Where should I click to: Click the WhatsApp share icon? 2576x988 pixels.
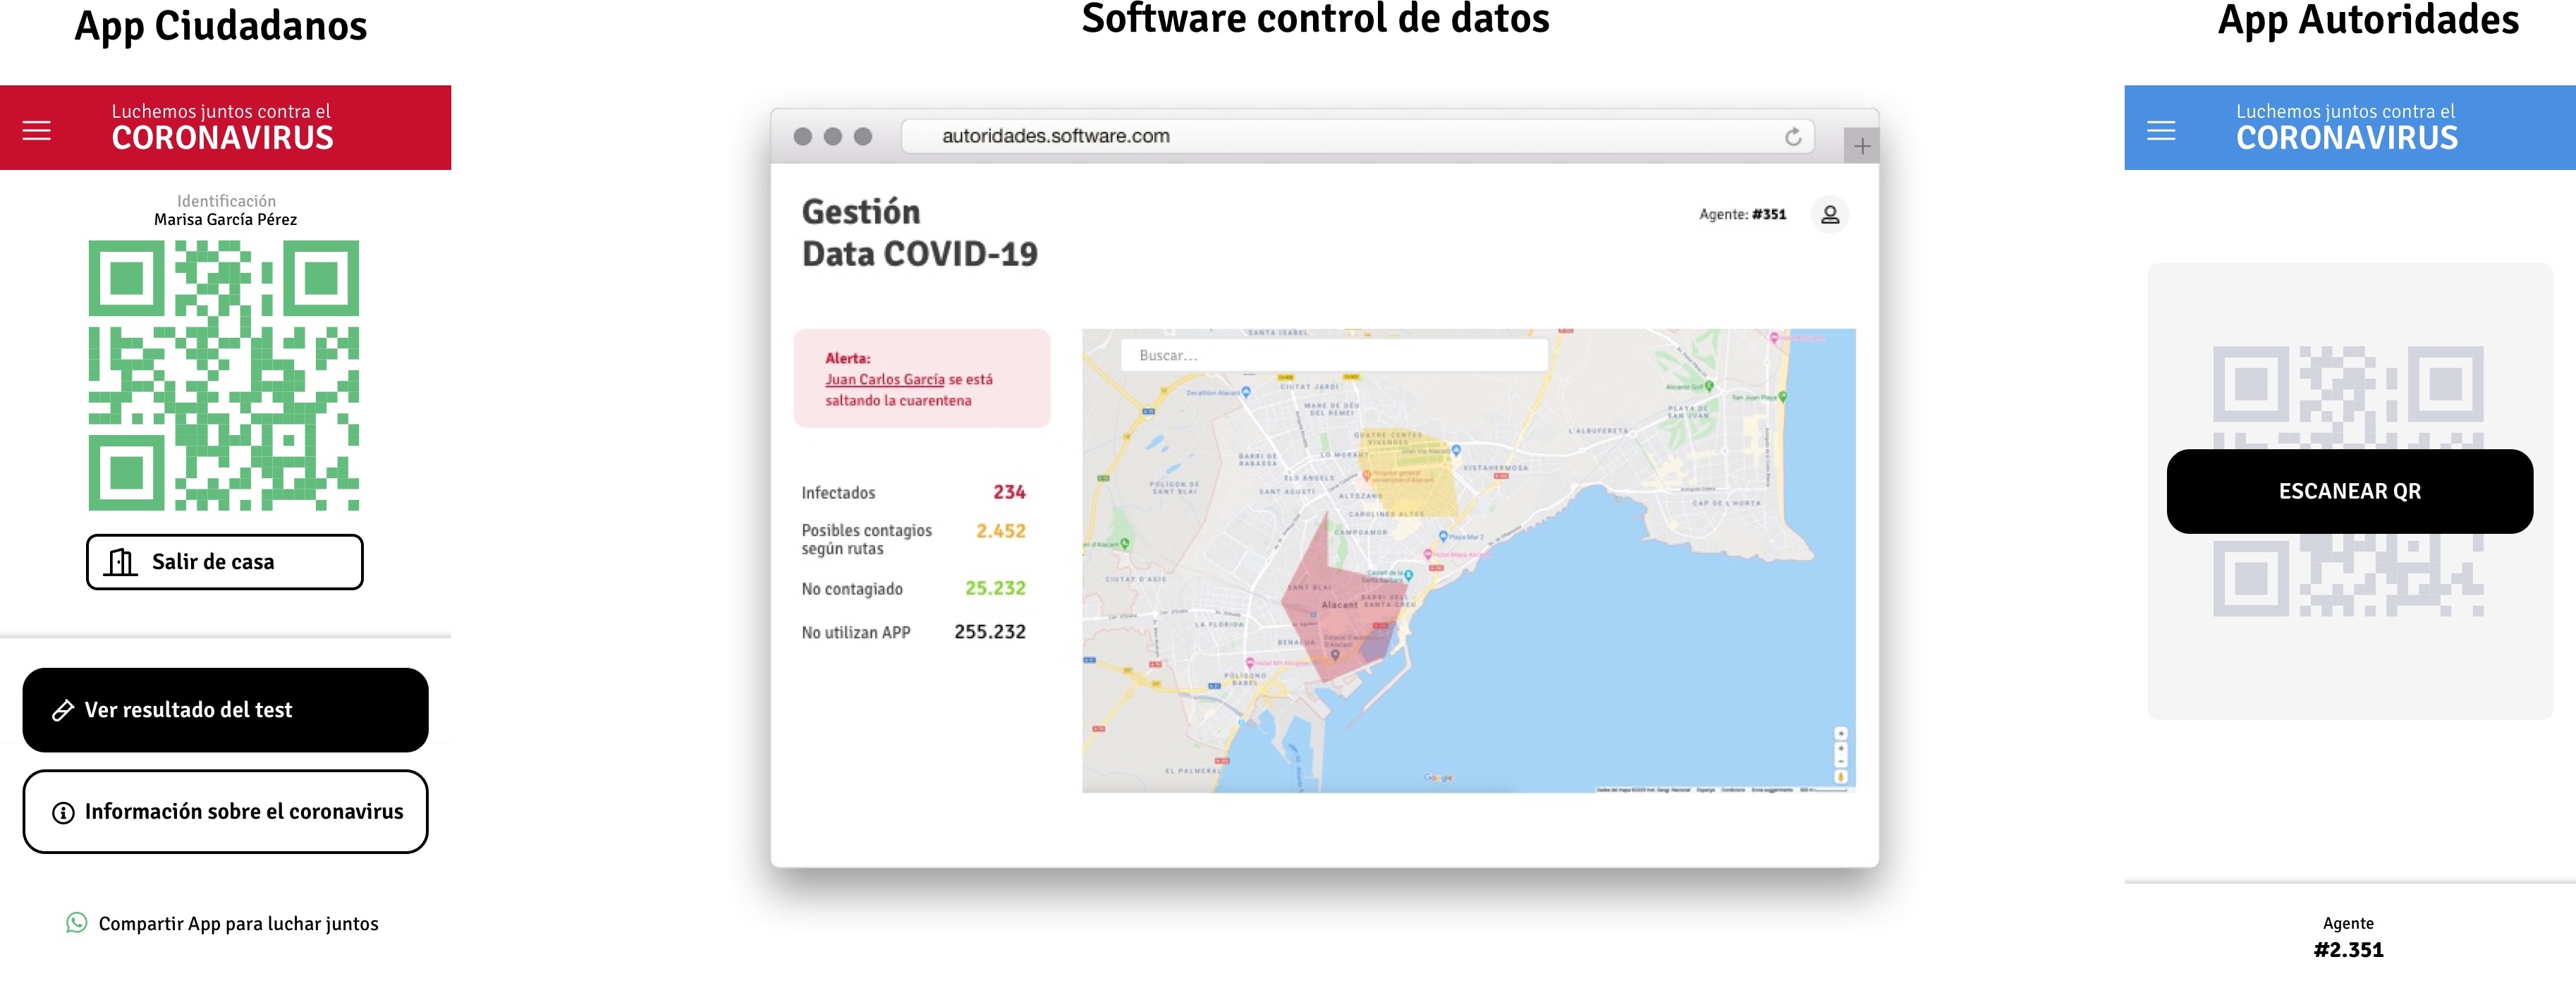(76, 922)
